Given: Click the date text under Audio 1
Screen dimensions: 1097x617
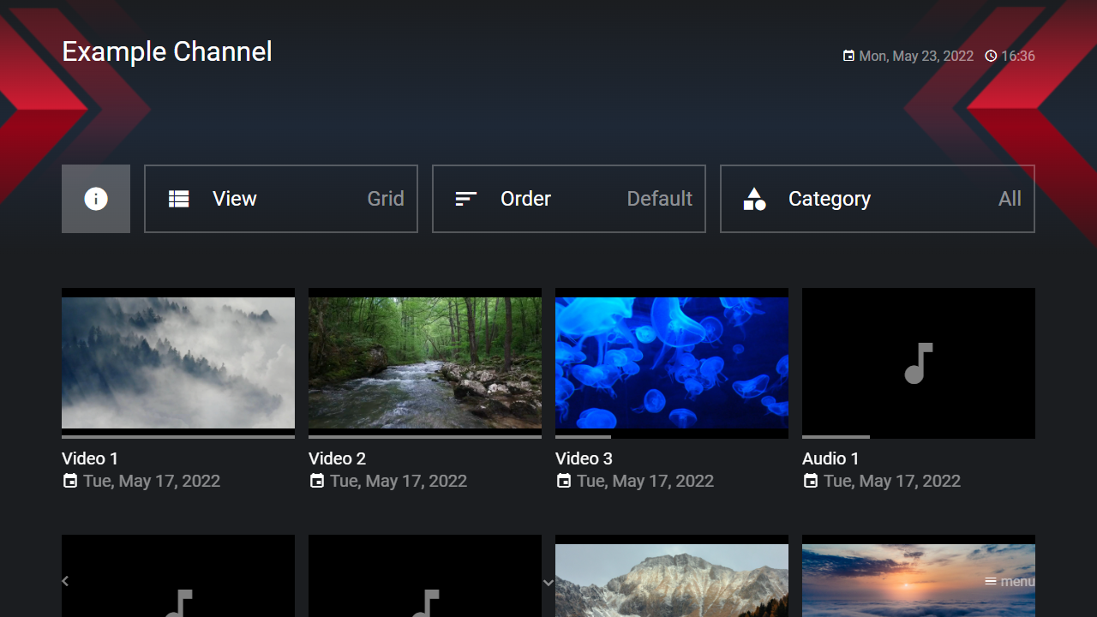Looking at the screenshot, I should [x=892, y=481].
